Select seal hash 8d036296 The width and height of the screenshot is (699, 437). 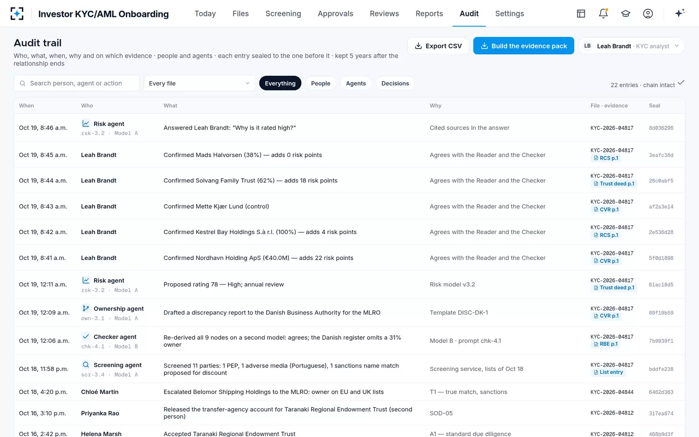click(x=661, y=128)
